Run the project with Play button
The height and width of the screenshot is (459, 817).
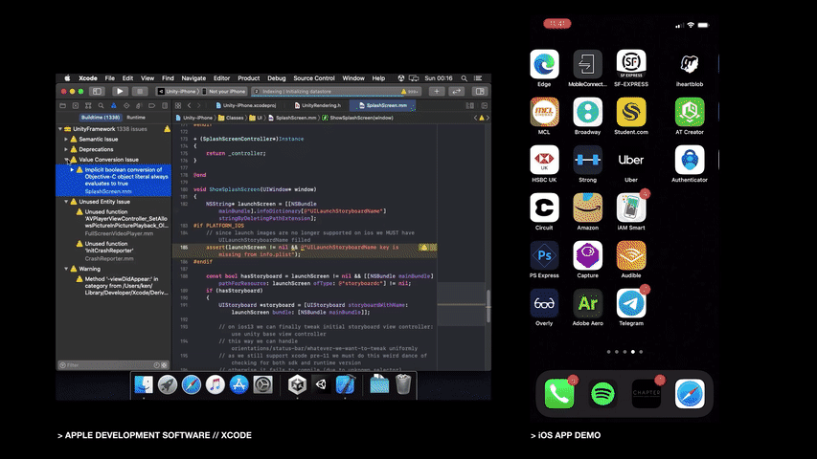[x=120, y=91]
